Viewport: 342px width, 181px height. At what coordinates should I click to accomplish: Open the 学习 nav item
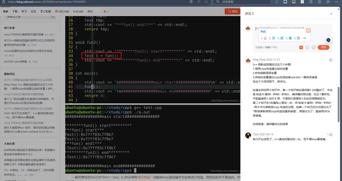pyautogui.click(x=24, y=11)
